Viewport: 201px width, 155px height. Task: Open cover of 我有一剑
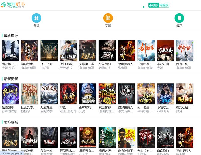185,51
